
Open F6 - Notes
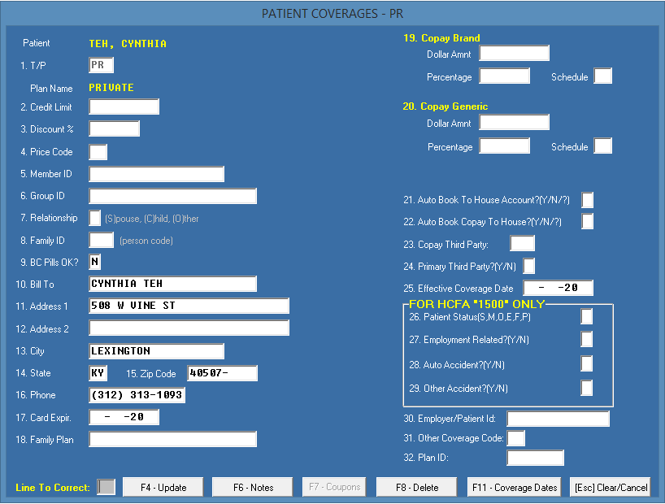pos(252,487)
